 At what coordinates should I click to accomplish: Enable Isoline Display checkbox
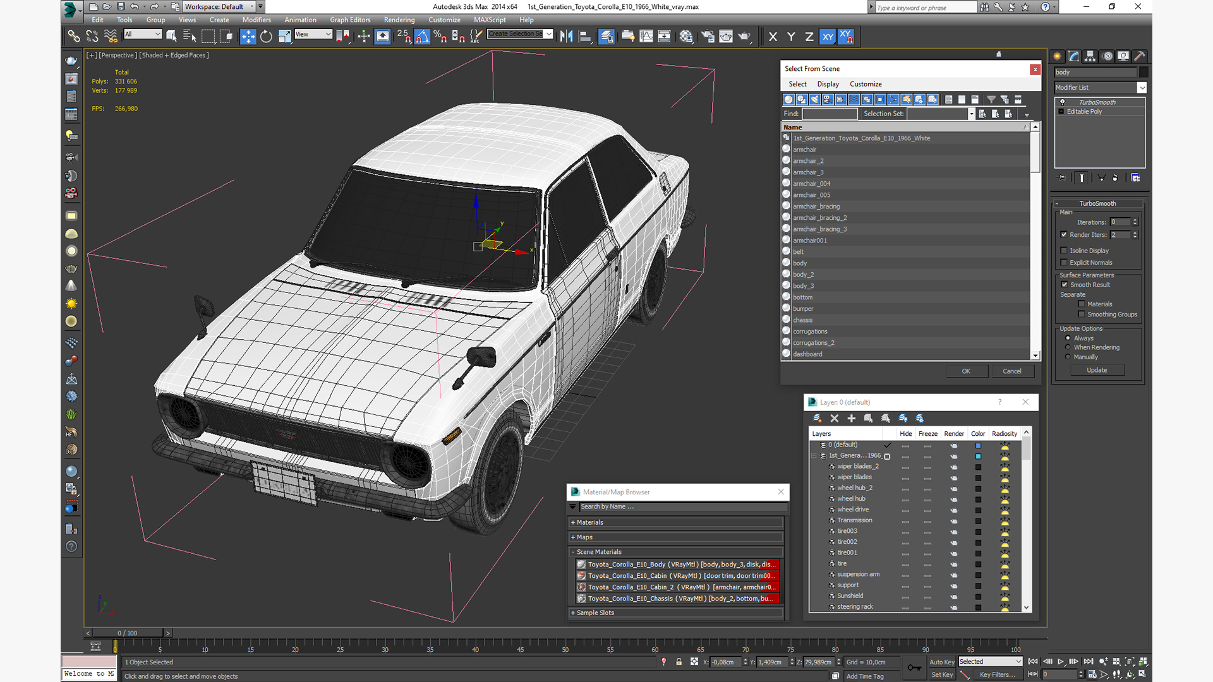coord(1064,251)
